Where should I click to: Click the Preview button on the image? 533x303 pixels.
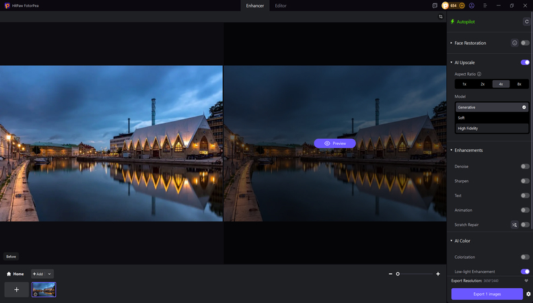click(x=334, y=143)
